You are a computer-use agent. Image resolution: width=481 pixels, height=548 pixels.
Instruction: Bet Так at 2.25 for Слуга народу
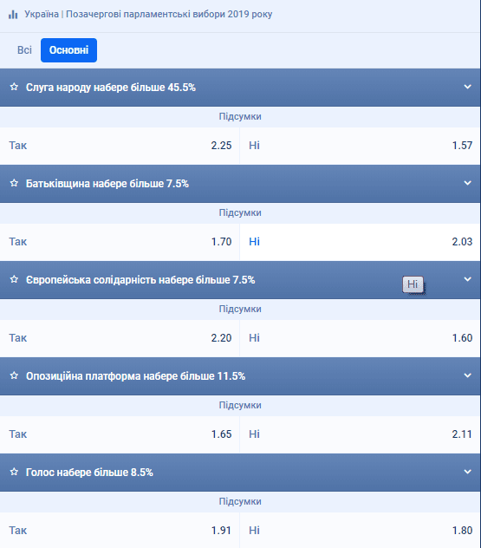point(120,146)
